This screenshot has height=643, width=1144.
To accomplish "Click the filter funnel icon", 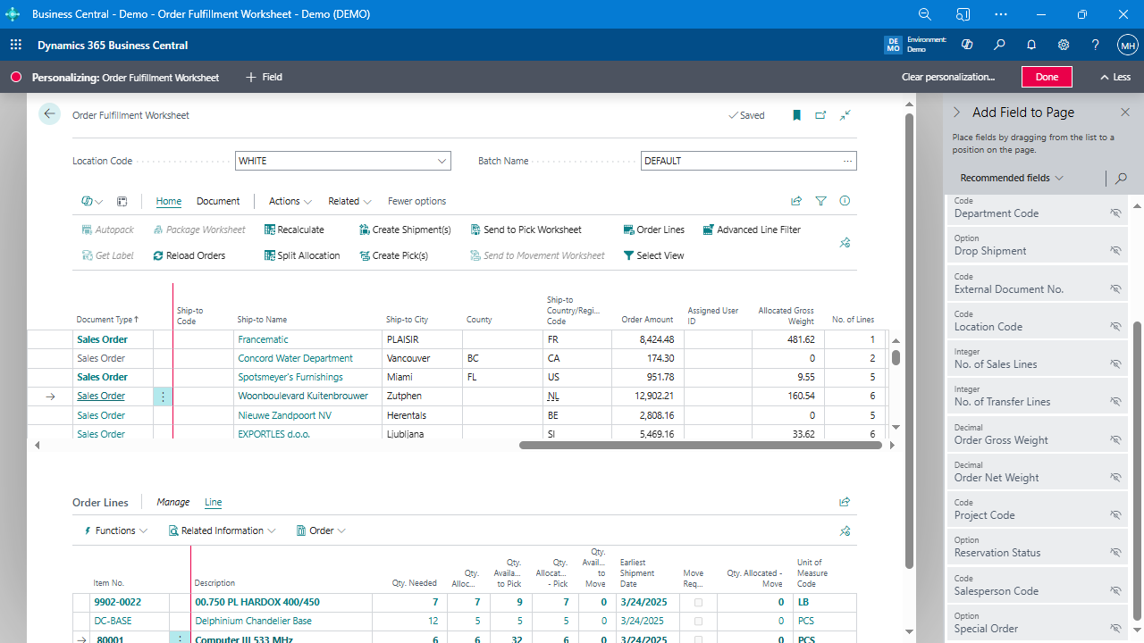I will pos(820,201).
